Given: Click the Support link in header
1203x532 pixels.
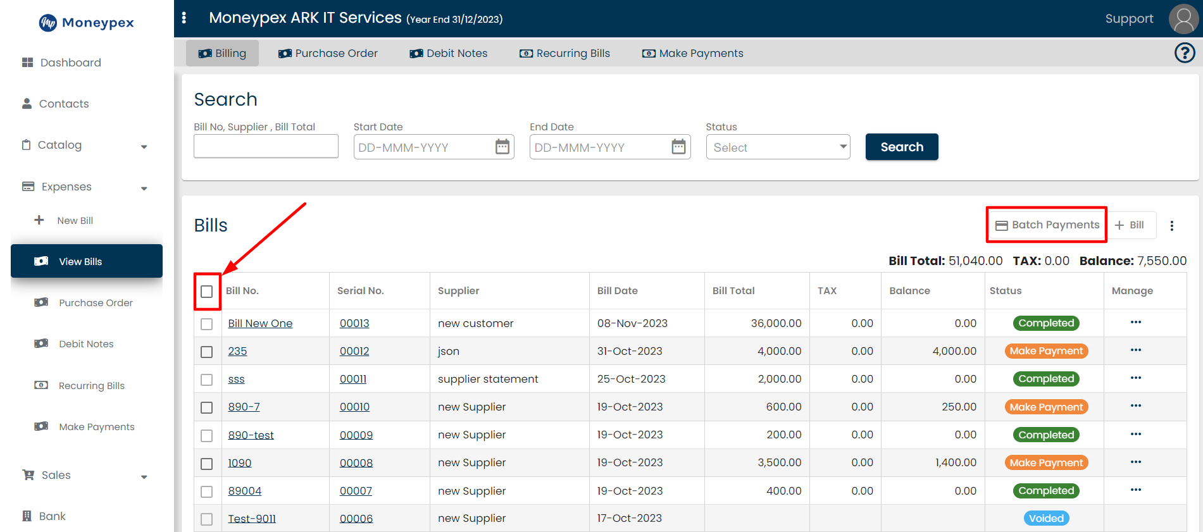Looking at the screenshot, I should click(1129, 19).
